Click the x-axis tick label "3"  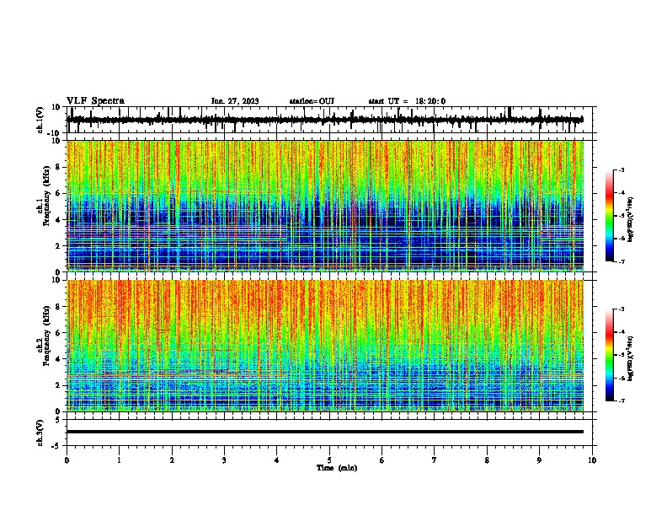pos(224,460)
